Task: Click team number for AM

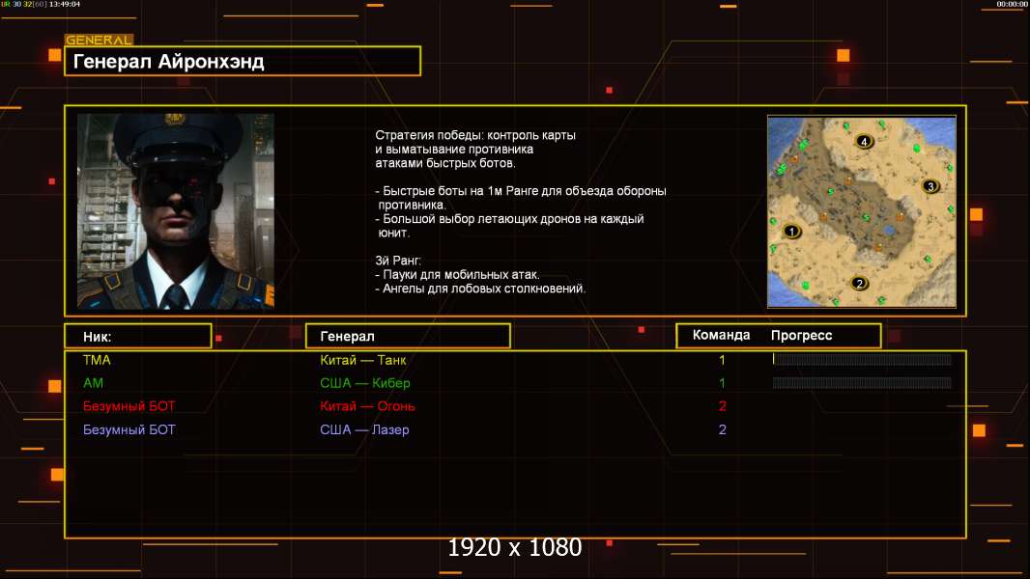Action: (x=722, y=383)
